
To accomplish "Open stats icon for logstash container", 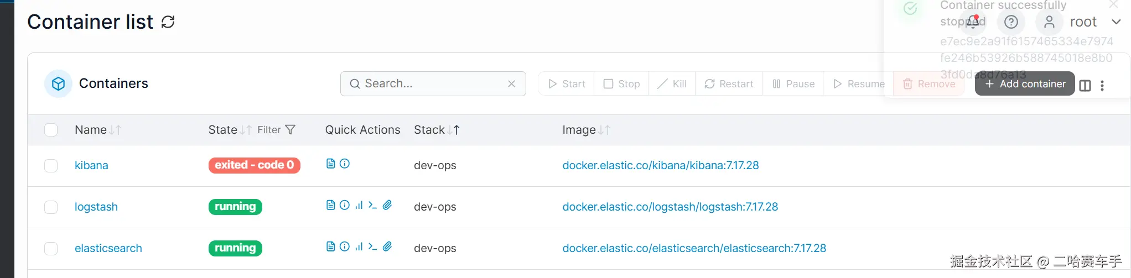I will [x=359, y=205].
